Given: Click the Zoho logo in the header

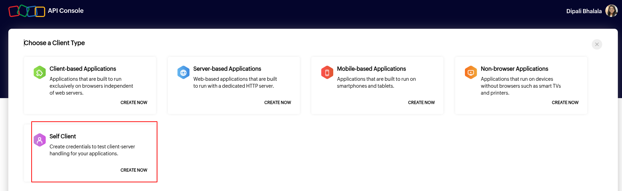Looking at the screenshot, I should pyautogui.click(x=27, y=11).
